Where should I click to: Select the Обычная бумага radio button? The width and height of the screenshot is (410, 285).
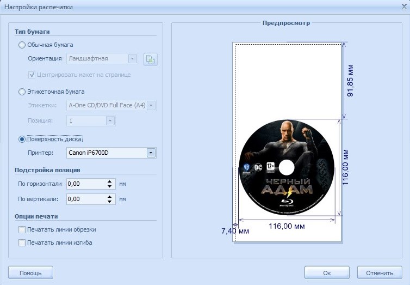tap(22, 45)
